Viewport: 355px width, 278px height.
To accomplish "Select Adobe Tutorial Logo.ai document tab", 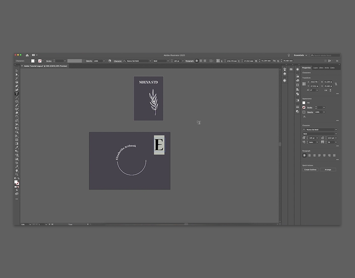I will pos(45,66).
